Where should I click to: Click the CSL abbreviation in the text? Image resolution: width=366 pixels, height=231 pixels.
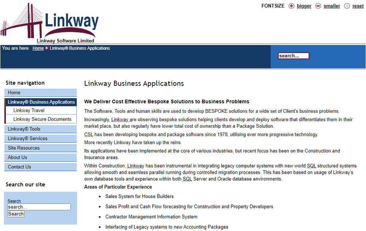pos(89,134)
